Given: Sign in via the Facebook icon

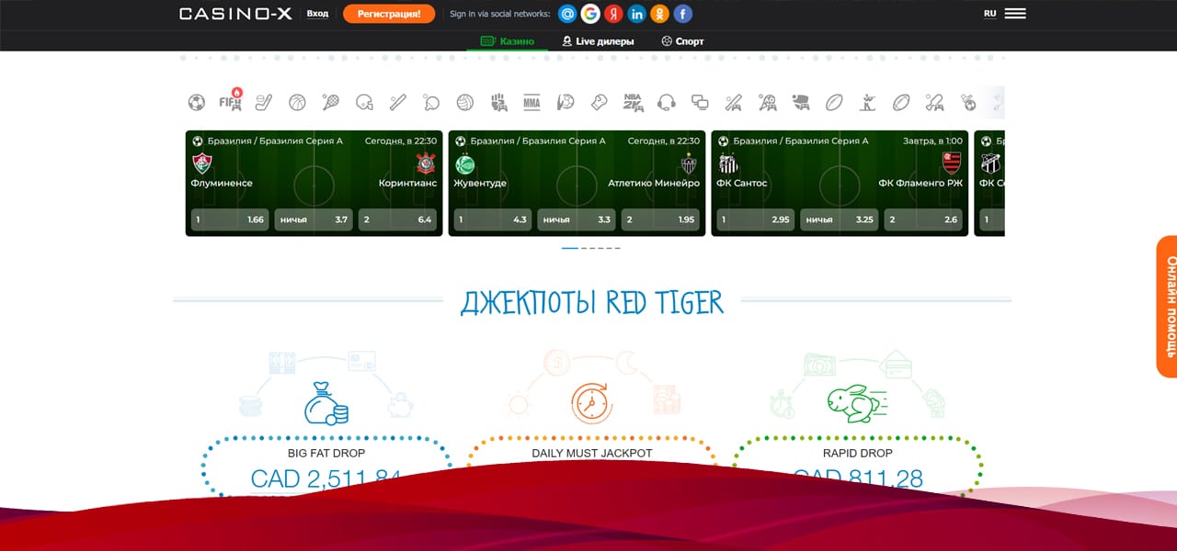Looking at the screenshot, I should [682, 14].
